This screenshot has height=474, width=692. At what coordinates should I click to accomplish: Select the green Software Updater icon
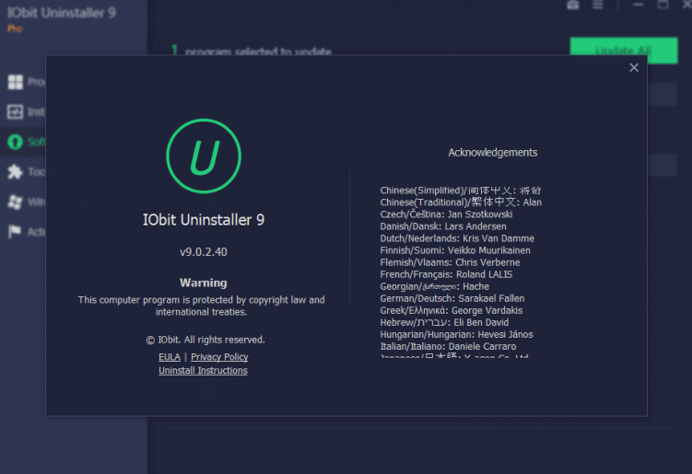point(15,142)
